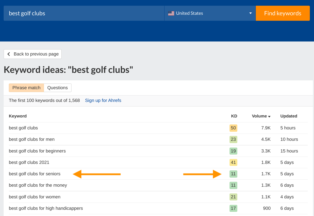Click the "15 hours" updated value
The width and height of the screenshot is (314, 216).
point(289,151)
